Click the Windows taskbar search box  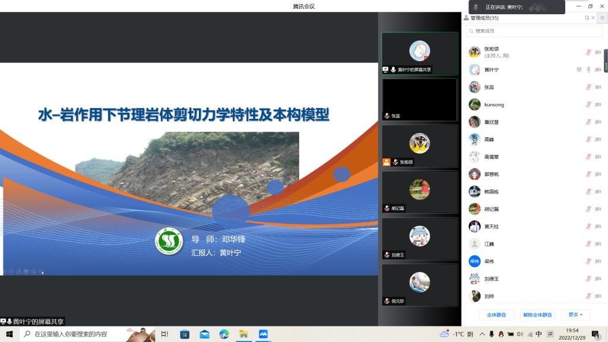click(87, 334)
